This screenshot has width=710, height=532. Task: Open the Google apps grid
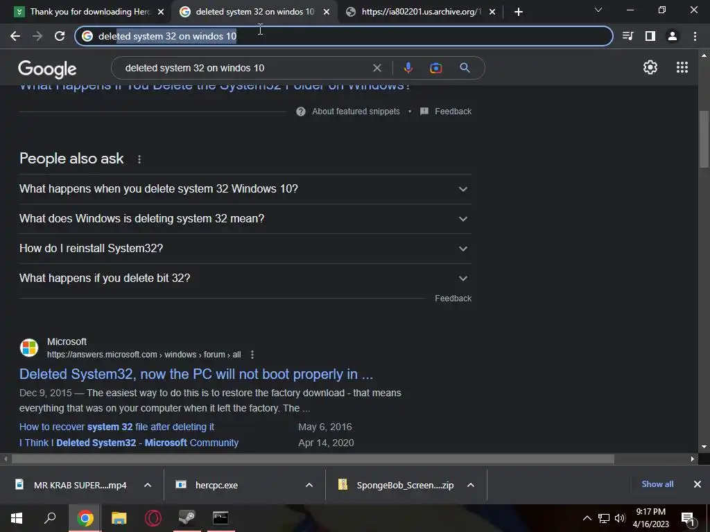[682, 67]
